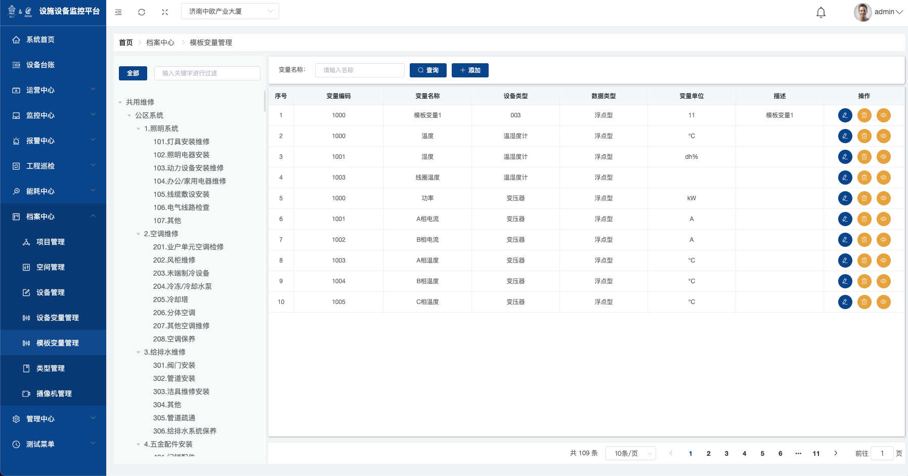
Task: Collapse sidebar using the menu fold icon
Action: tap(118, 12)
